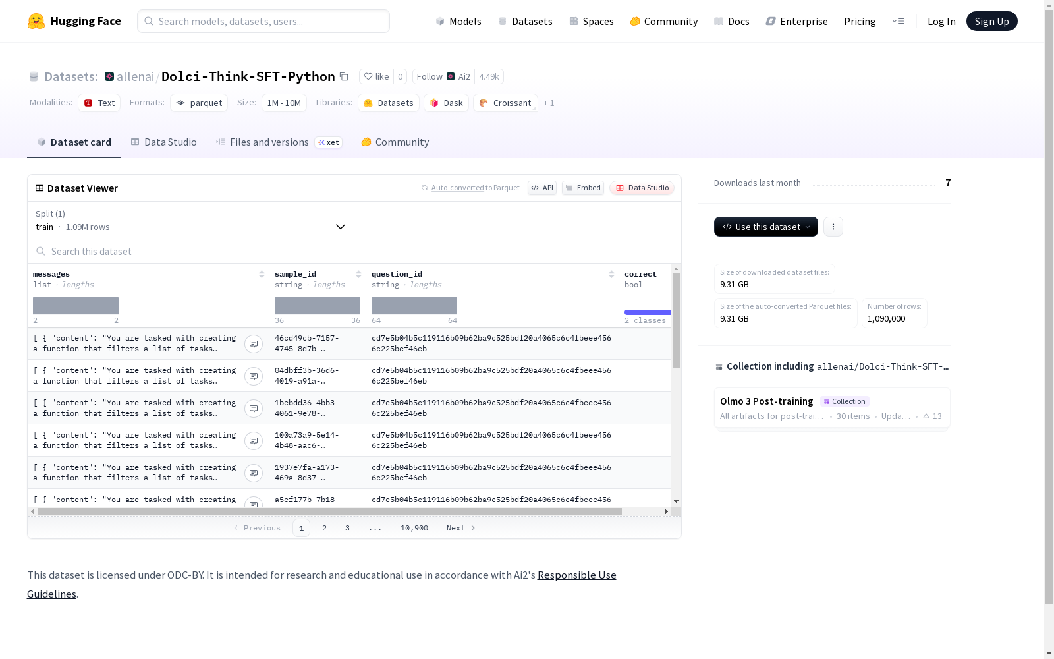The height and width of the screenshot is (659, 1054).
Task: Jump to page 10,900
Action: (x=414, y=528)
